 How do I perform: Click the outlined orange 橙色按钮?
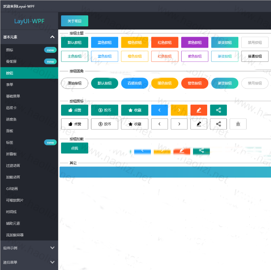coord(135,56)
